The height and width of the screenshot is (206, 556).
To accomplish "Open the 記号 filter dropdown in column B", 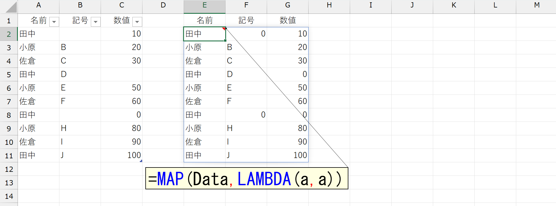I will coord(95,22).
